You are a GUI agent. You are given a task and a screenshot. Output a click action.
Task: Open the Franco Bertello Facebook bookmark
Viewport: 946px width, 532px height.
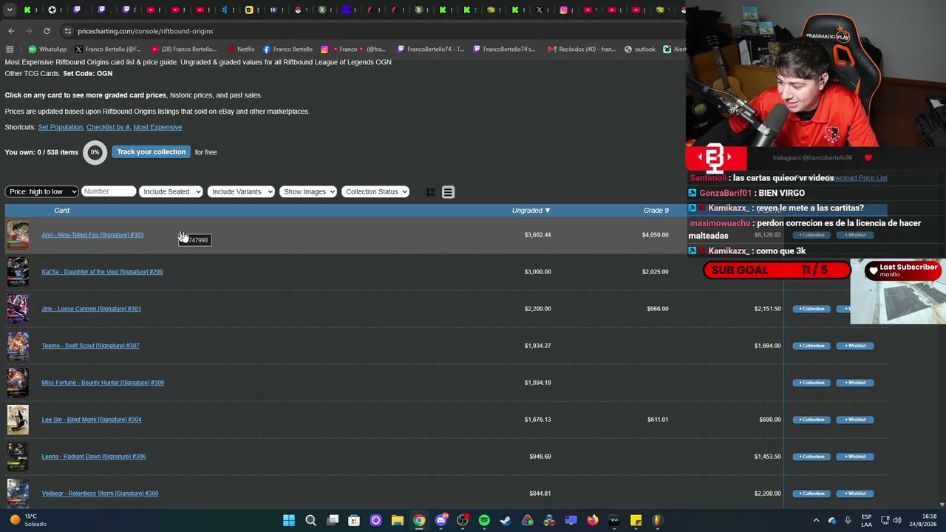click(x=287, y=50)
